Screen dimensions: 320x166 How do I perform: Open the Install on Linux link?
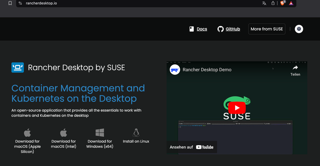[136, 141]
